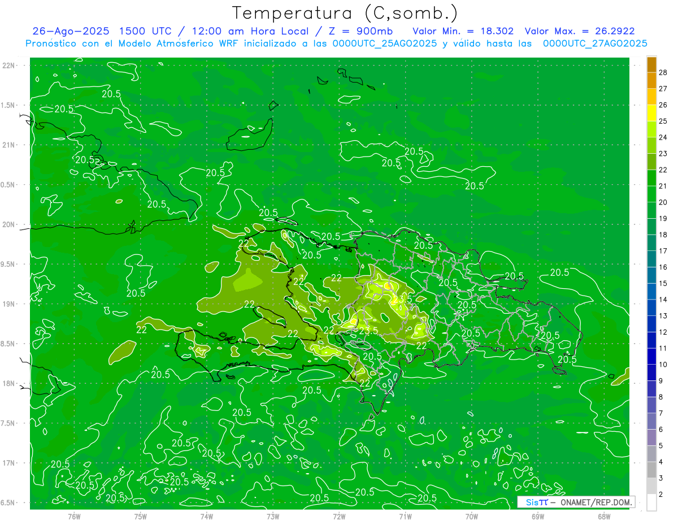Click the '19N' latitude axis label

[x=8, y=304]
